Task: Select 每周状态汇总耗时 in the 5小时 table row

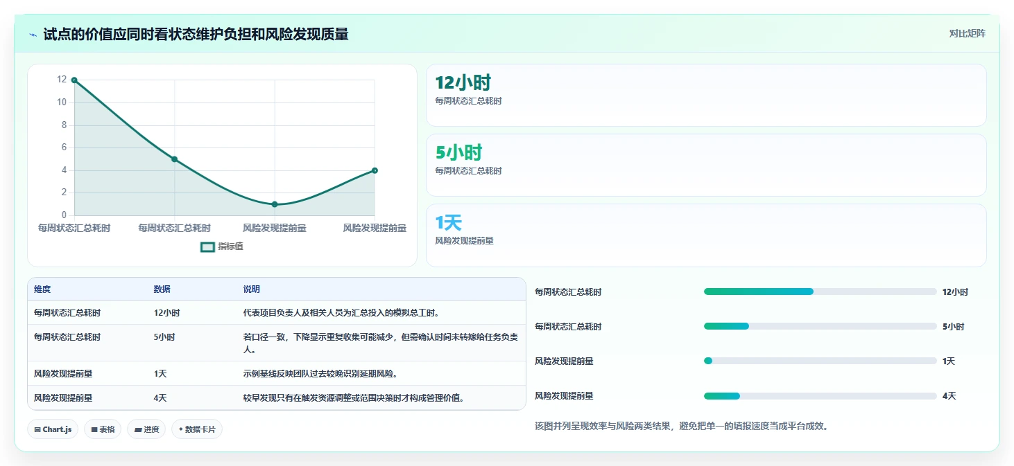Action: click(x=67, y=337)
